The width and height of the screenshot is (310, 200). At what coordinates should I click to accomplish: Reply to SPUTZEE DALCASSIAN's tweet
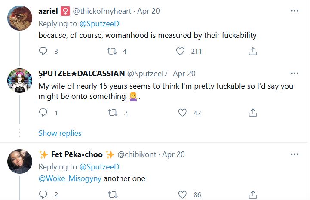tap(43, 113)
